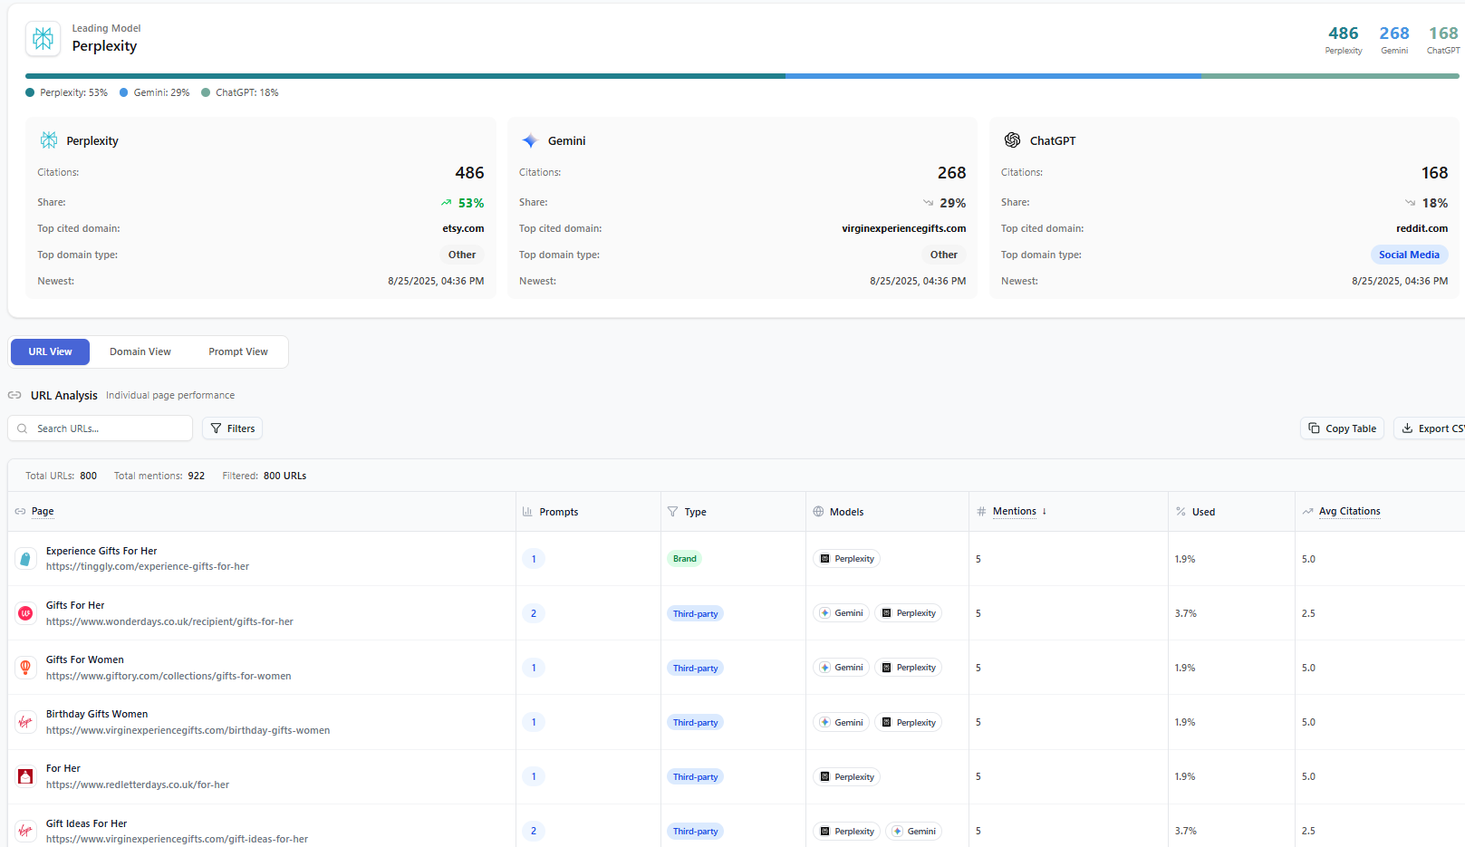Sort by Avg Citations column header

[1349, 512]
